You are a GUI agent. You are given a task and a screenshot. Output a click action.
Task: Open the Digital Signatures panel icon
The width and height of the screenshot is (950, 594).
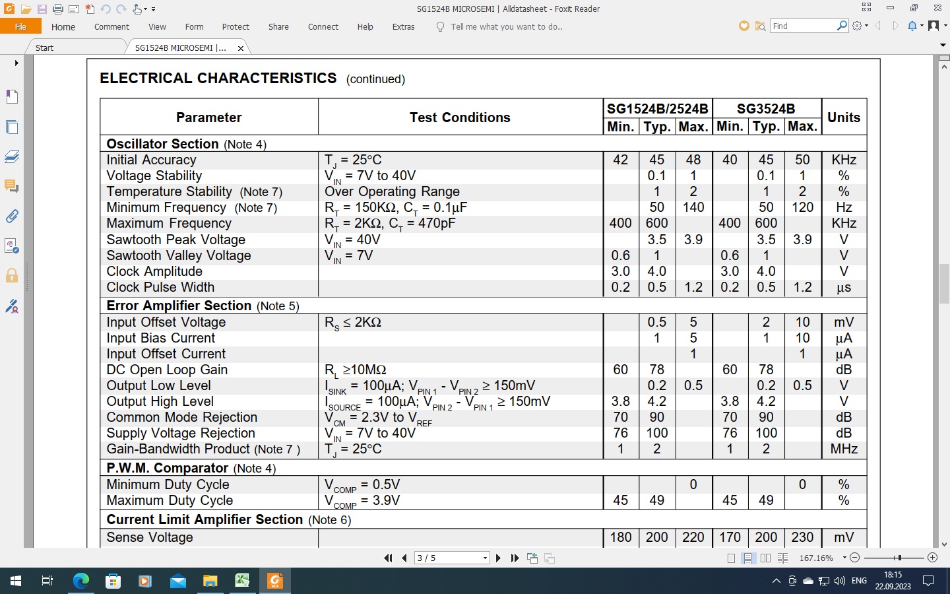click(12, 246)
